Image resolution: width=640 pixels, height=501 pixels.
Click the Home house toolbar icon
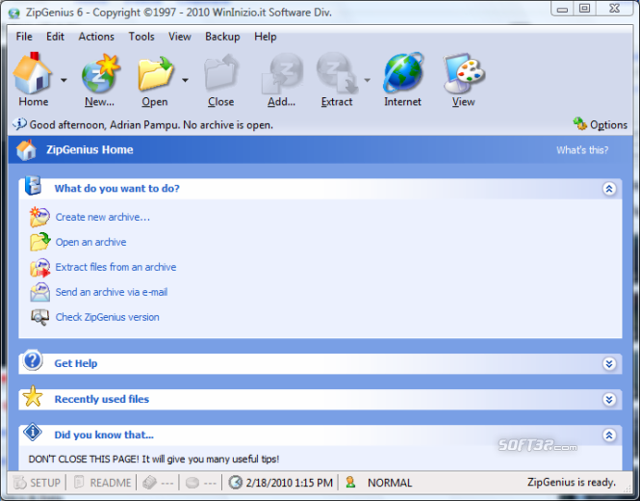(33, 73)
